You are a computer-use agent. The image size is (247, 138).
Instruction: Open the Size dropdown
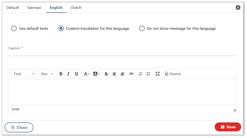point(47,74)
